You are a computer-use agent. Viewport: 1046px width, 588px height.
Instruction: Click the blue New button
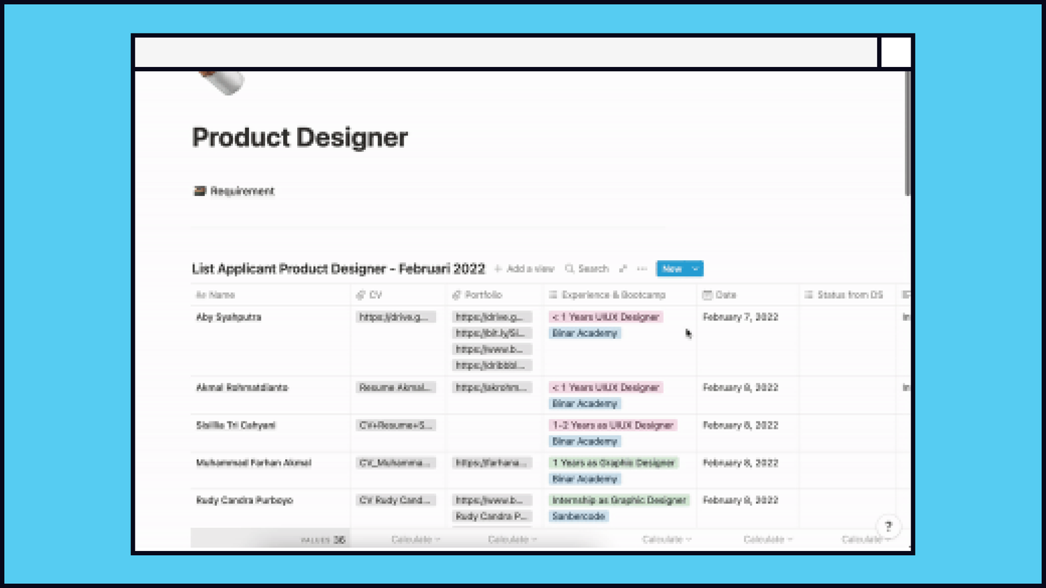click(672, 269)
